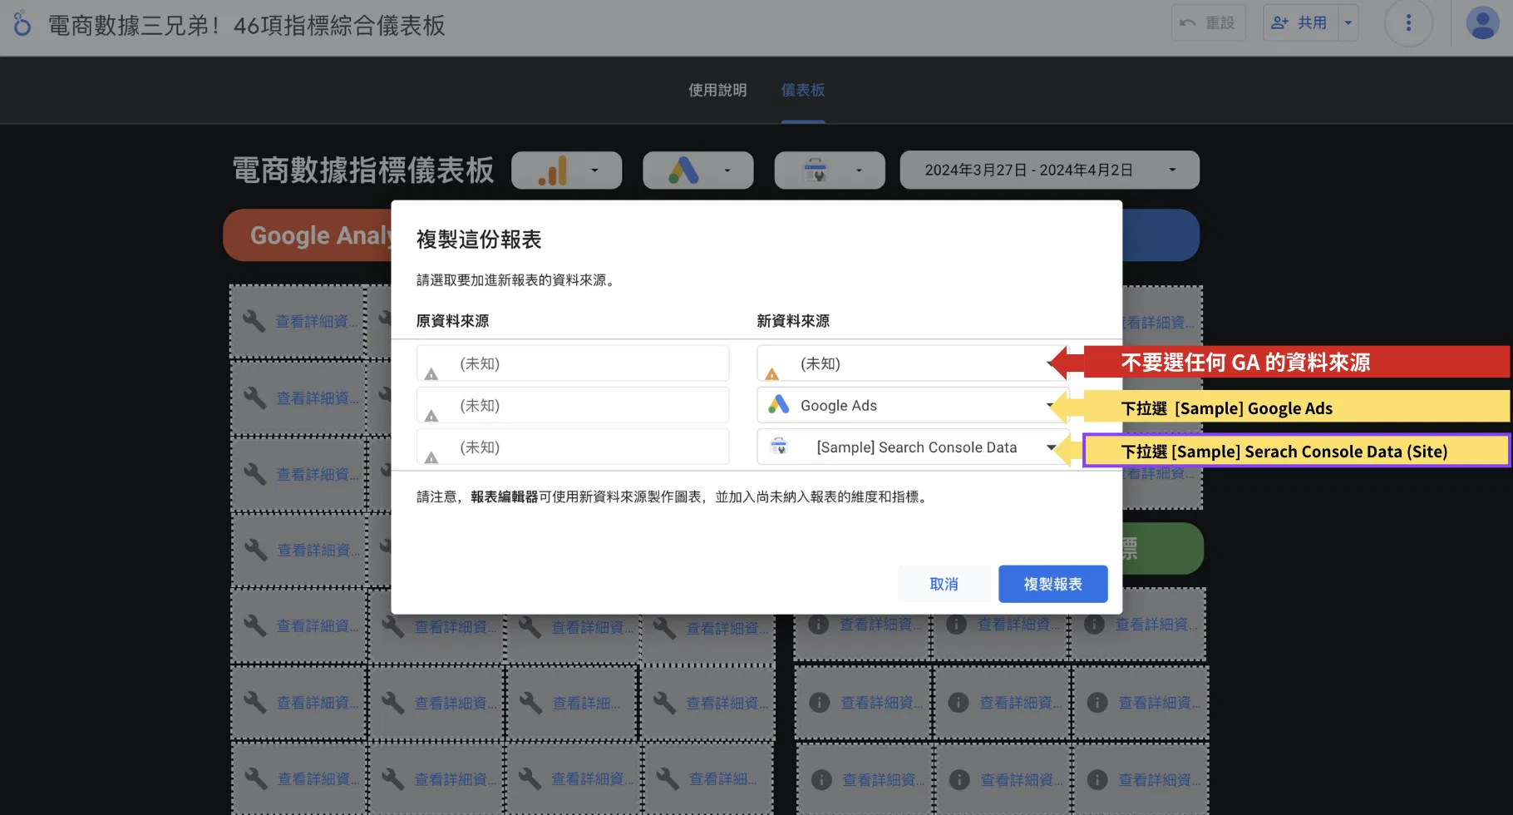Click the 重設 reset button
Image resolution: width=1513 pixels, height=815 pixels.
1208,23
